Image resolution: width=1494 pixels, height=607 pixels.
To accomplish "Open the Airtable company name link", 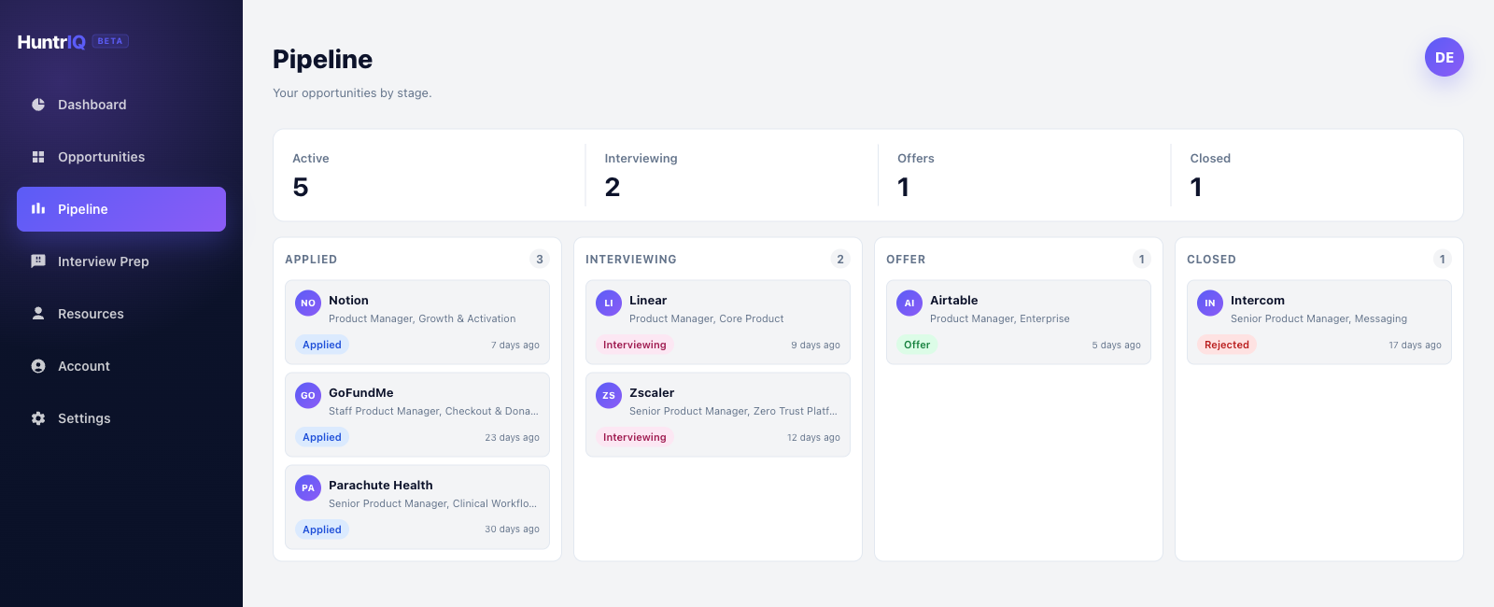I will coord(954,300).
